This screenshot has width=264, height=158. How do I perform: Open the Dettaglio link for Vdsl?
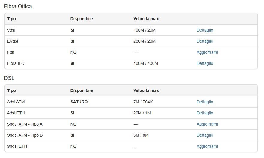click(205, 30)
